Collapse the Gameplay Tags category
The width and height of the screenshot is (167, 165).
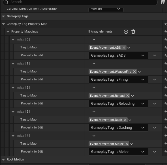3,16
